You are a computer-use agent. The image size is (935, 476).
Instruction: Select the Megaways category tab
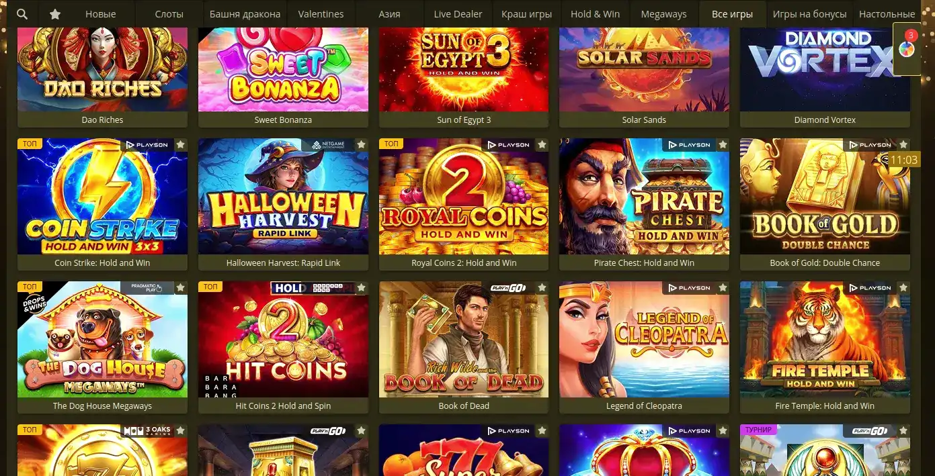[x=663, y=14]
